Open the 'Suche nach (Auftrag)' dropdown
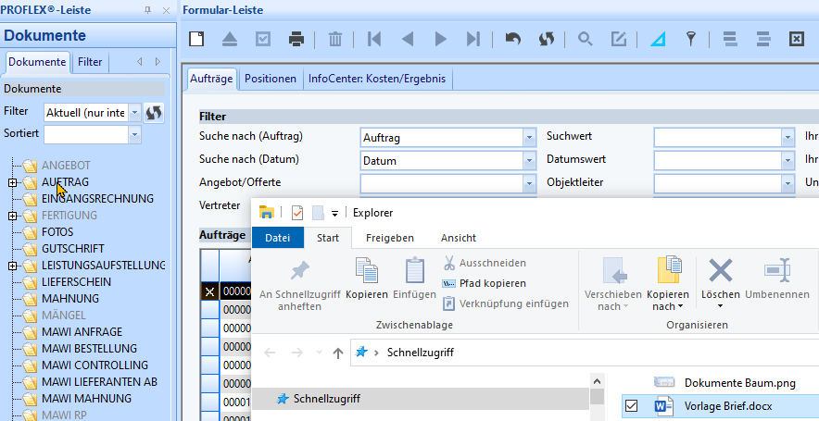The image size is (819, 421). coord(529,137)
